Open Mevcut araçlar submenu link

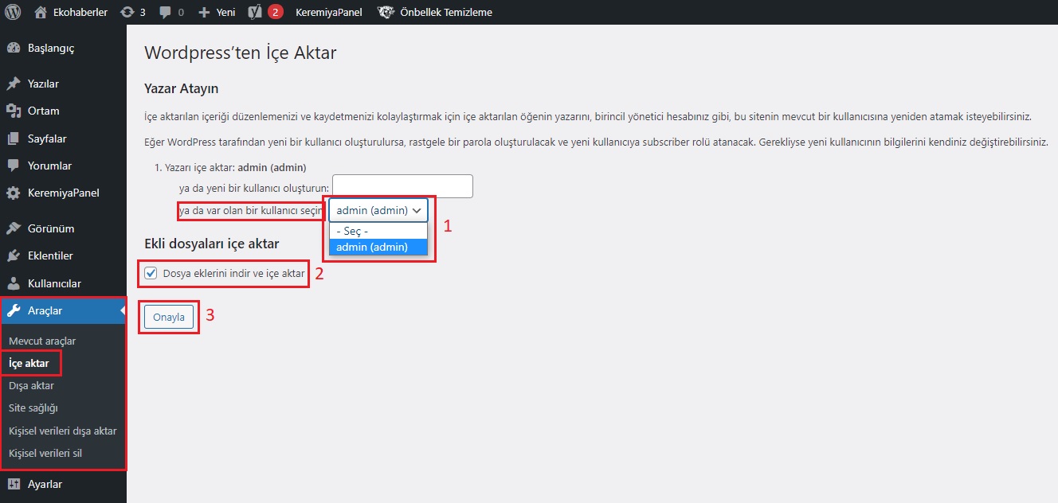click(x=42, y=341)
